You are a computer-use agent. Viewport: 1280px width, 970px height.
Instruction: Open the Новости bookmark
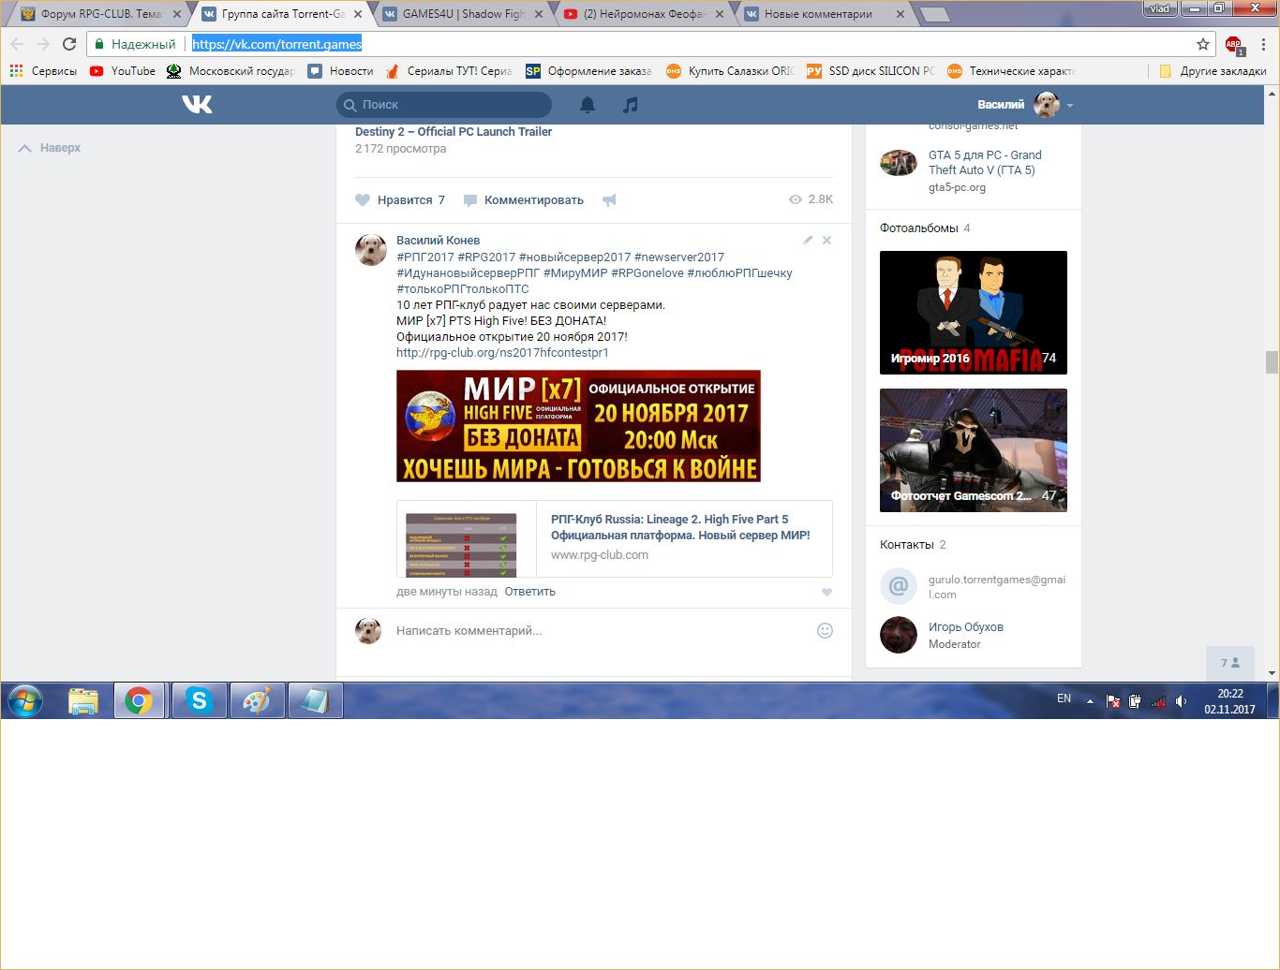point(341,71)
